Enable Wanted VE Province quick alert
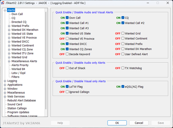The height and width of the screenshot is (128, 173). [x=67, y=39]
